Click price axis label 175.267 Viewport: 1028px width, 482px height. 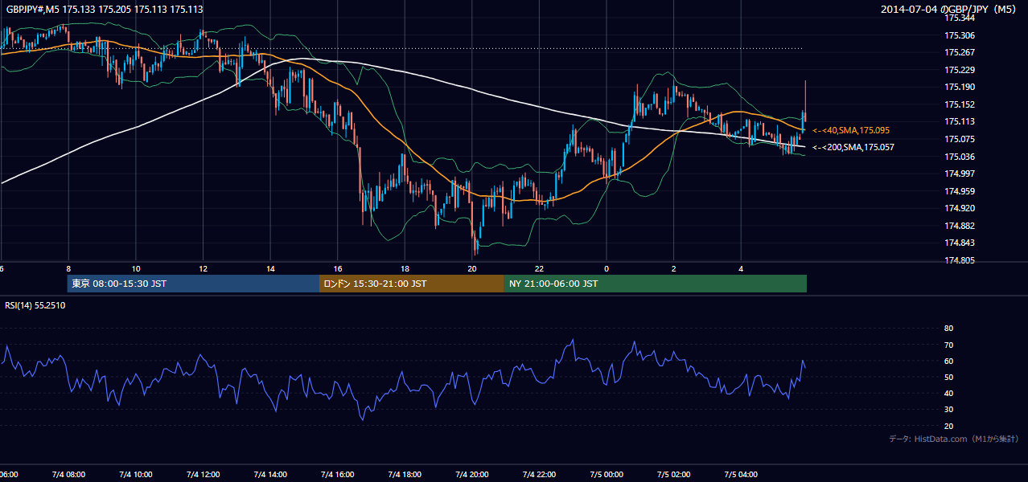[960, 52]
